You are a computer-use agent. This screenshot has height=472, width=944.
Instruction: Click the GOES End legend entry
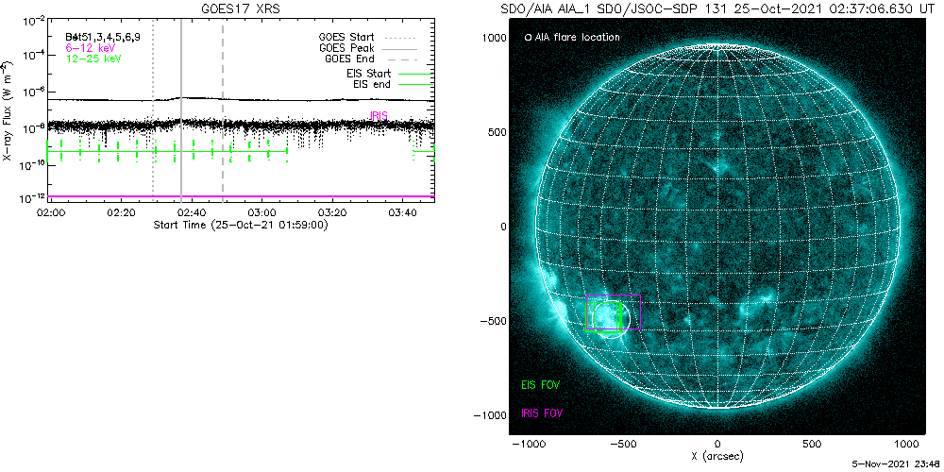349,59
